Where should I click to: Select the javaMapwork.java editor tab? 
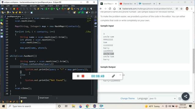coord(14,16)
